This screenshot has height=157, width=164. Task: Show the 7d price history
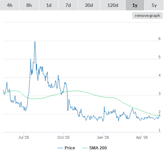[x=68, y=5]
